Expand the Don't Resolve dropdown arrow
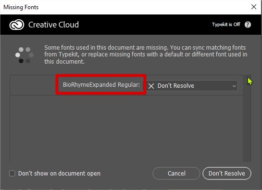Image resolution: width=262 pixels, height=190 pixels. click(234, 86)
